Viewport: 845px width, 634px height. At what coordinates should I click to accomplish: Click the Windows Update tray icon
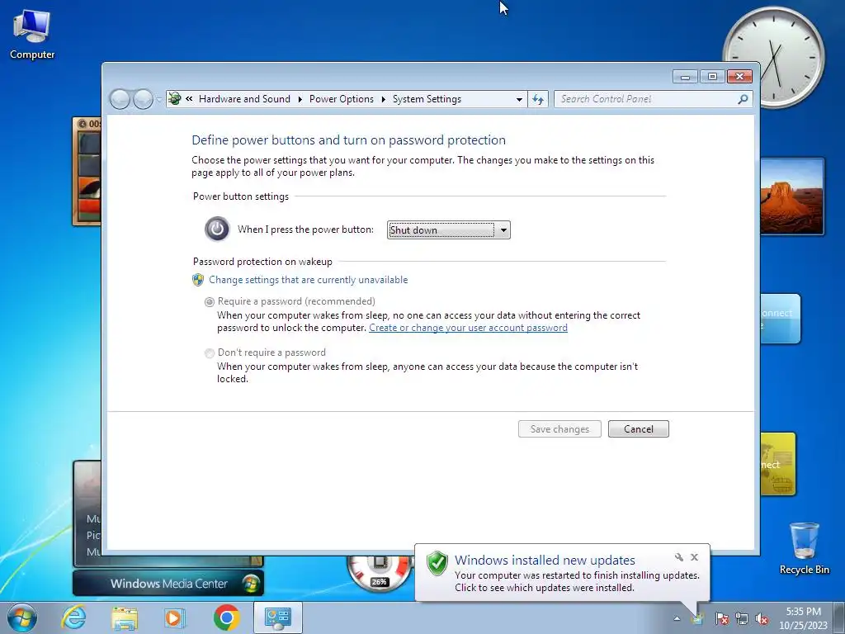coord(698,618)
